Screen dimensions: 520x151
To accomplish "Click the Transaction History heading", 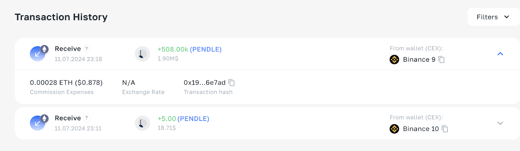I will [x=61, y=17].
